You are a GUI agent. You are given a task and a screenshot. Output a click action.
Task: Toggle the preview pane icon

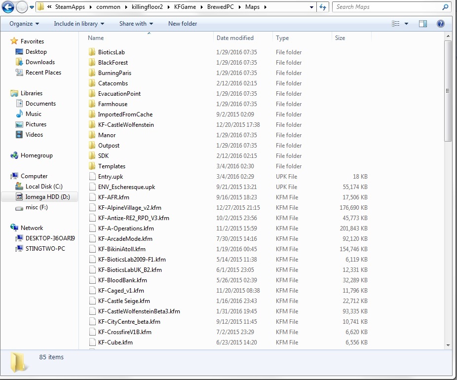pos(423,24)
